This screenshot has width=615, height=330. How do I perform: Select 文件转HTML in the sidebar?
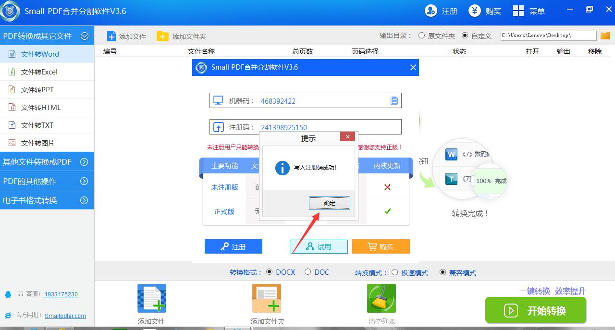point(47,108)
